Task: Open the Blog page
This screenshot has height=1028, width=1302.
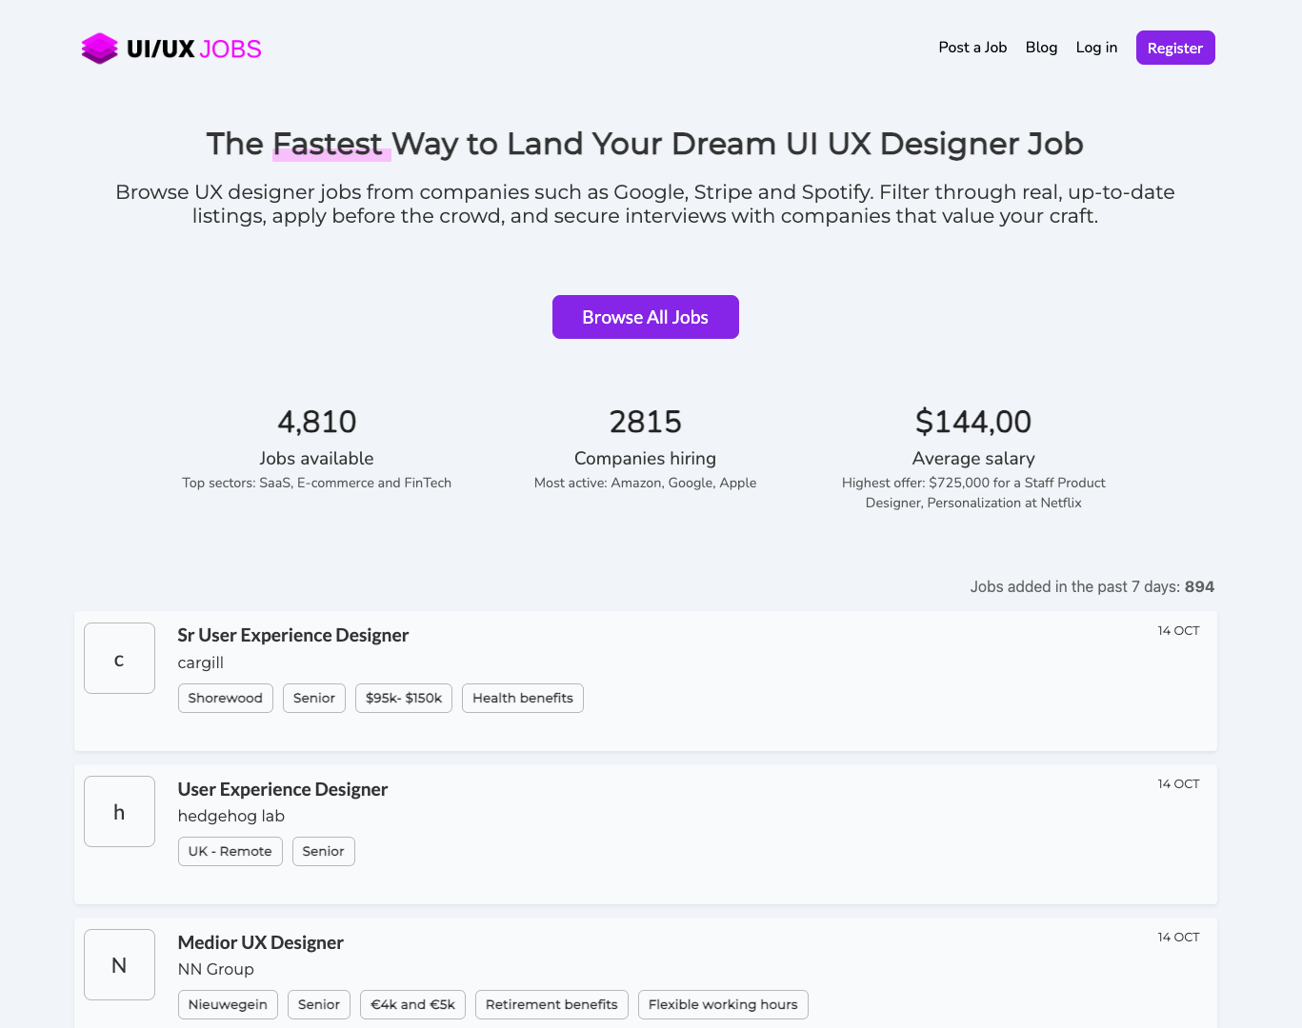Action: [1041, 47]
